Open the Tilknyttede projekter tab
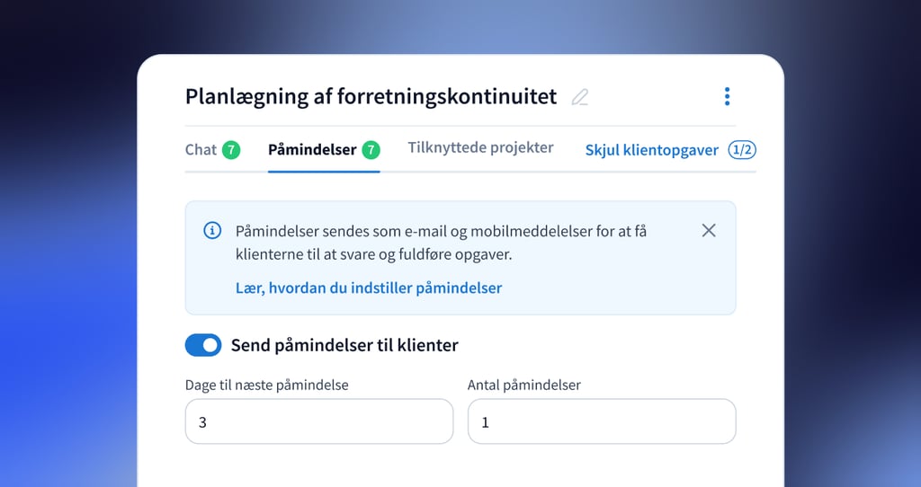921x487 pixels. (480, 147)
